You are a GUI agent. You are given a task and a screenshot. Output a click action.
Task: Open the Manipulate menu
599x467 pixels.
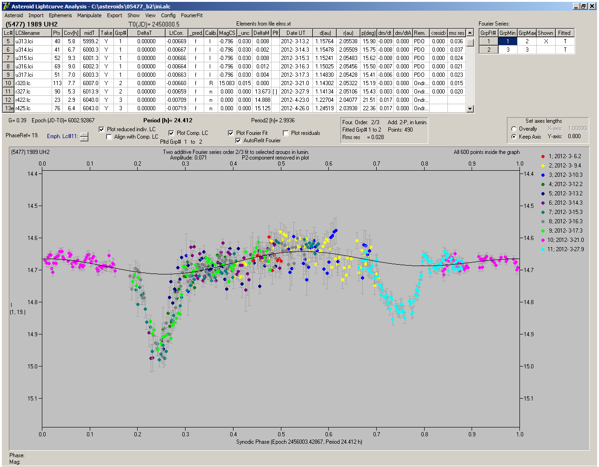(89, 15)
